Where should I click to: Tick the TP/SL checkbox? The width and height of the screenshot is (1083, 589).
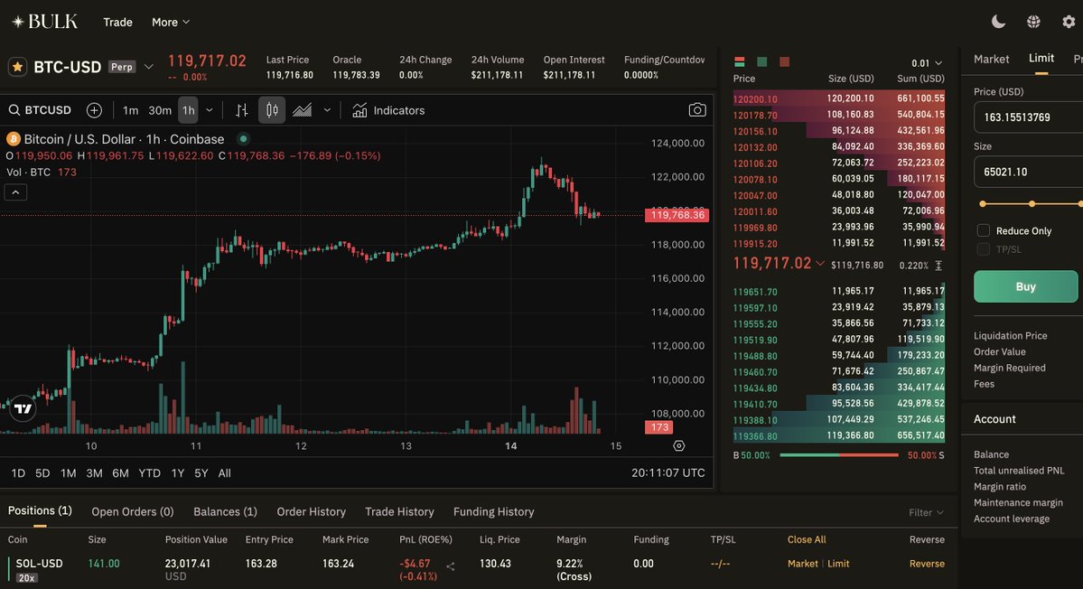[984, 249]
